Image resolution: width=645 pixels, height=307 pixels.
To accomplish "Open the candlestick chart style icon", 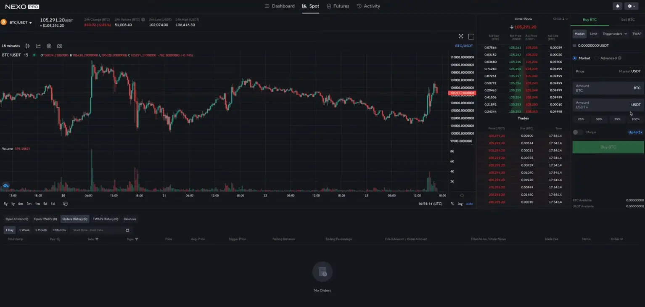I will tap(27, 46).
